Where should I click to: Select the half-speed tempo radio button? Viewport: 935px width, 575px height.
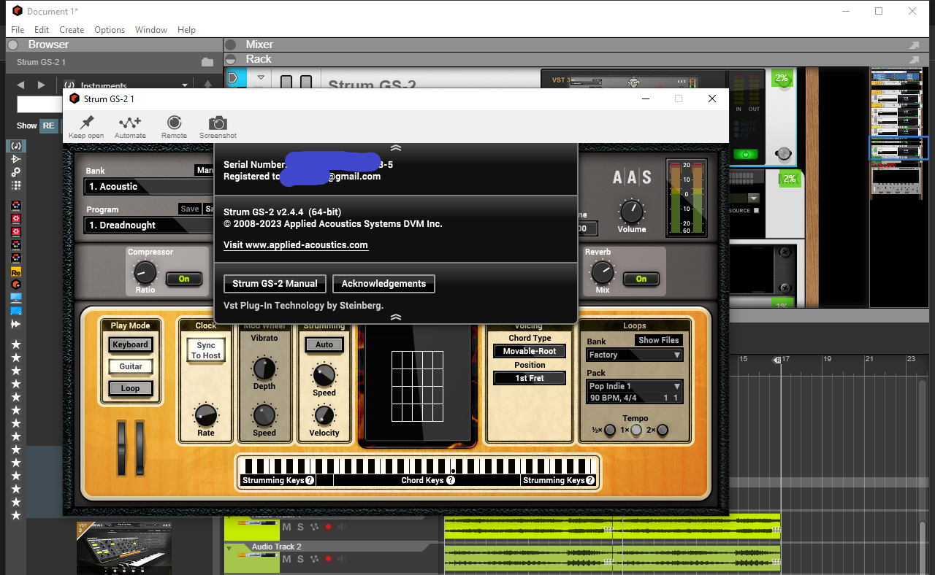tap(610, 430)
